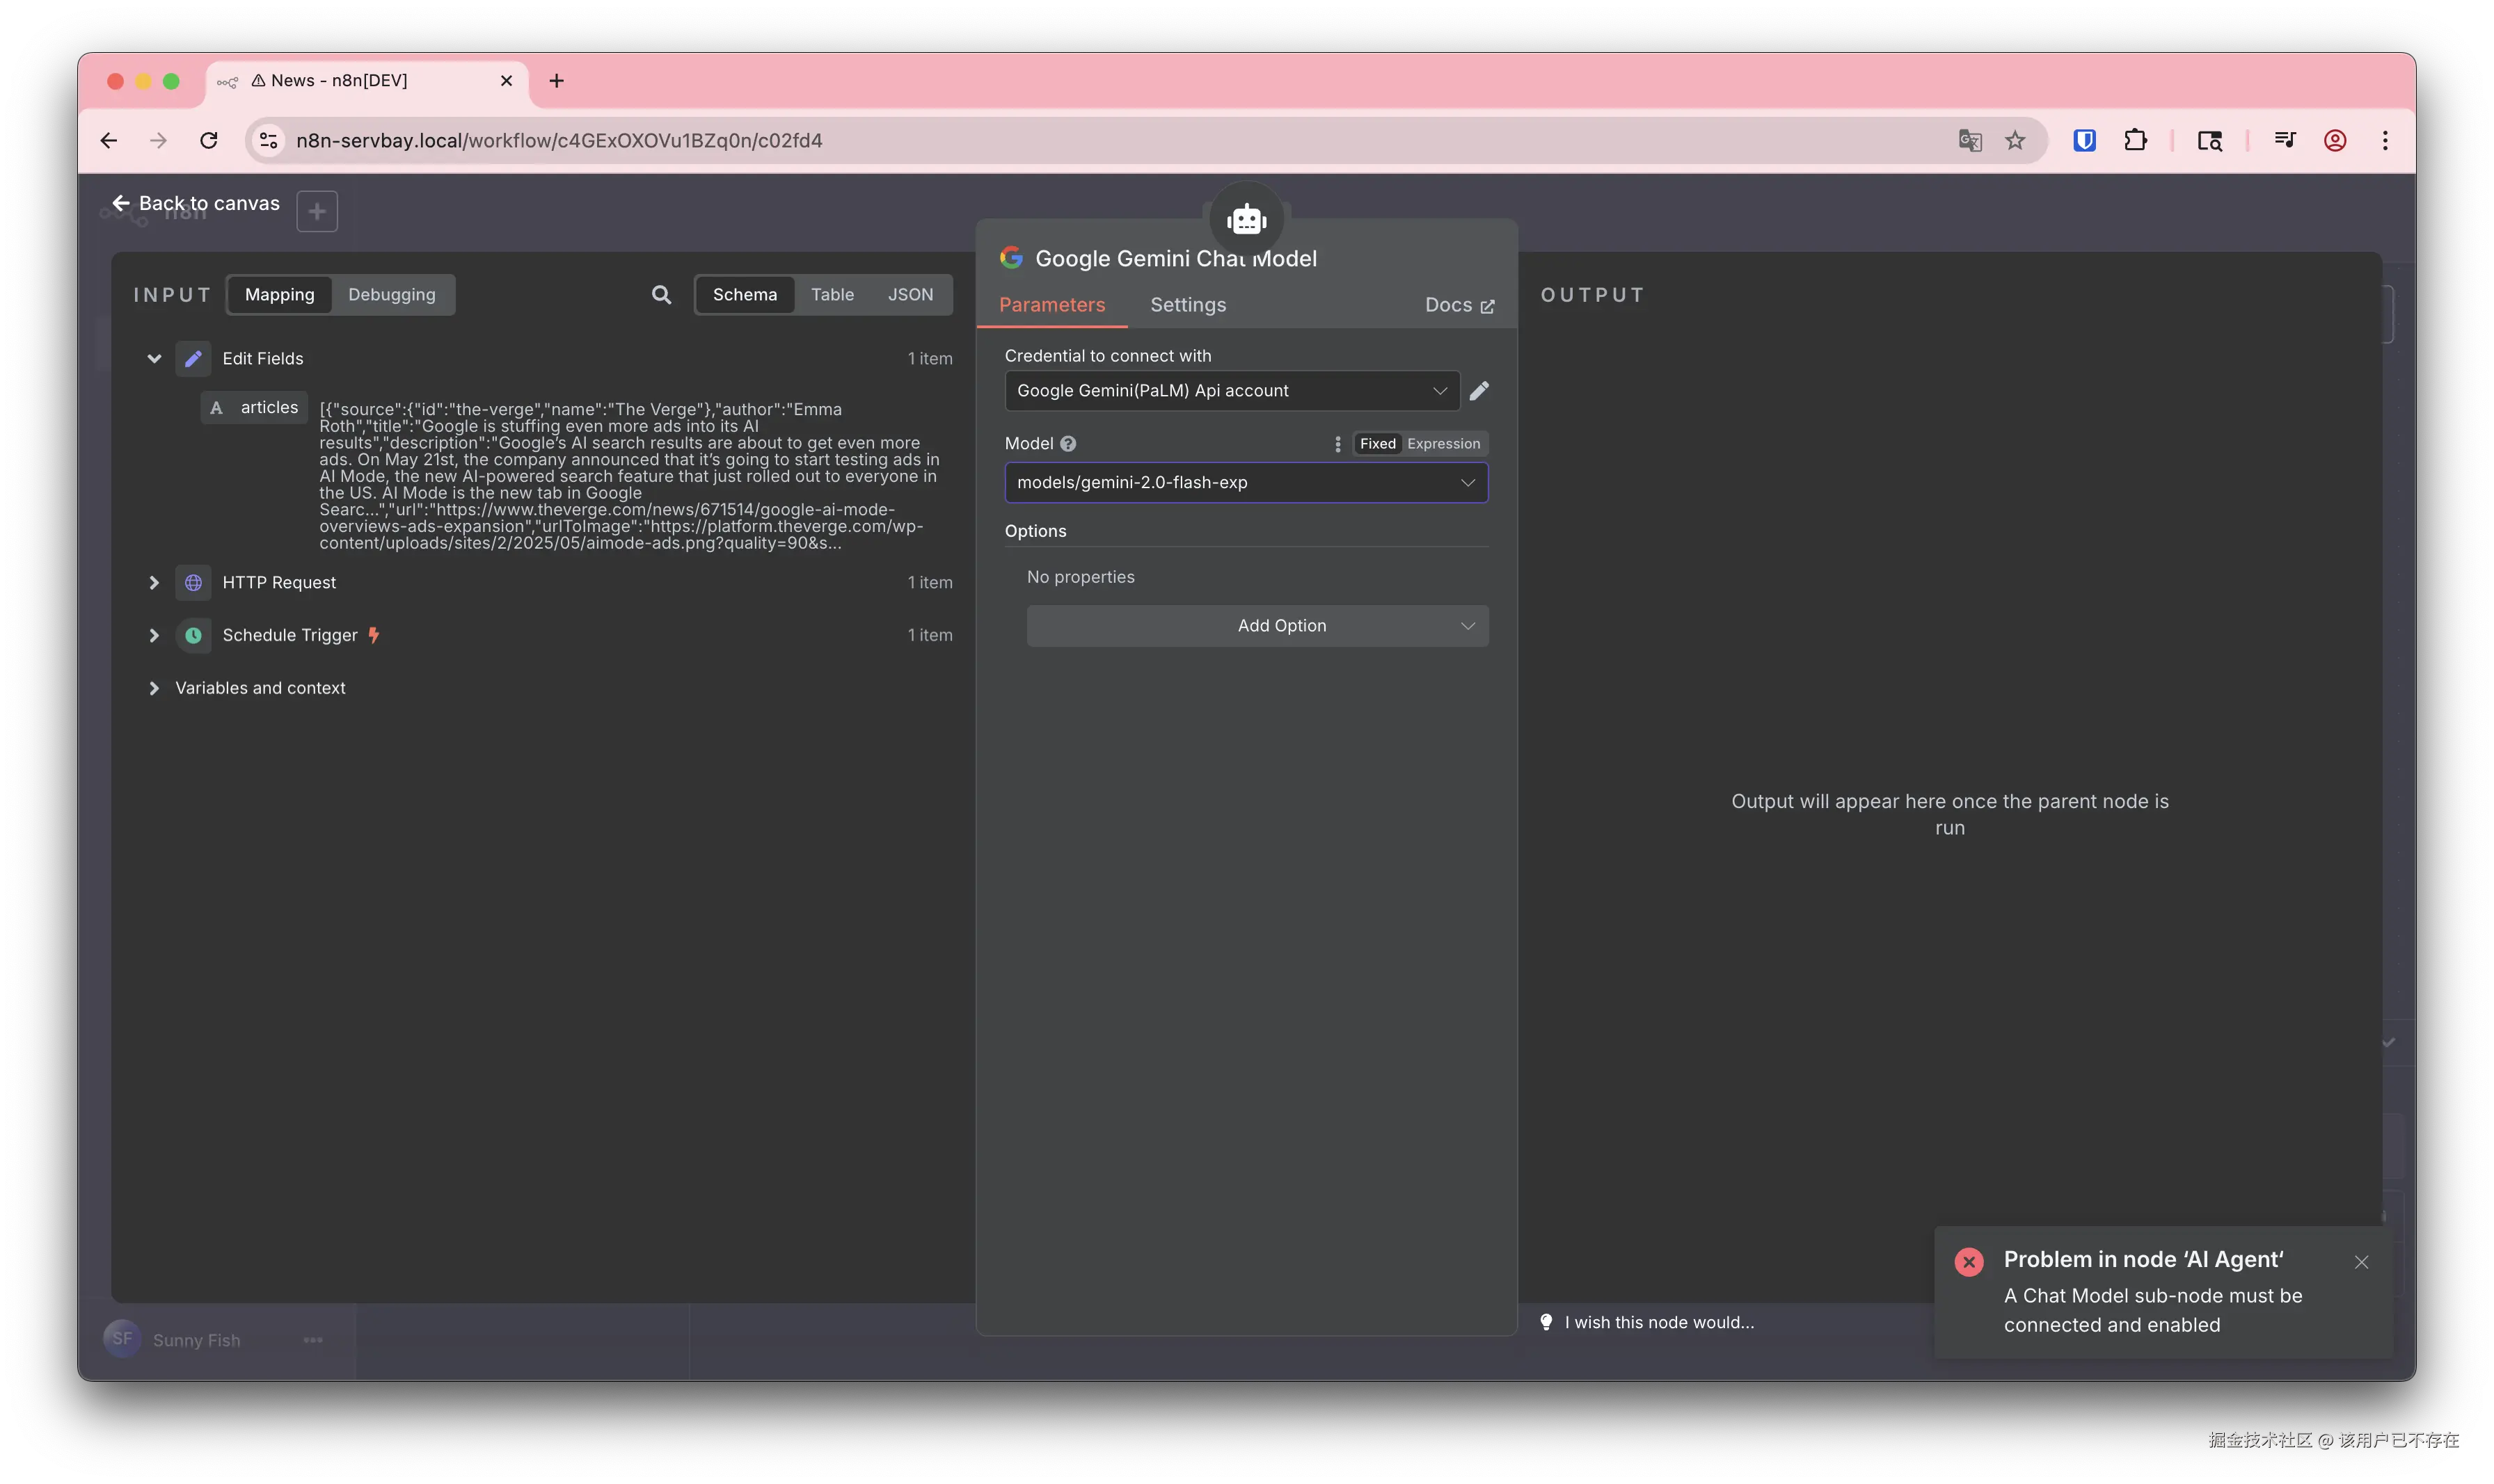Switch Model field to Expression mode

click(1443, 444)
